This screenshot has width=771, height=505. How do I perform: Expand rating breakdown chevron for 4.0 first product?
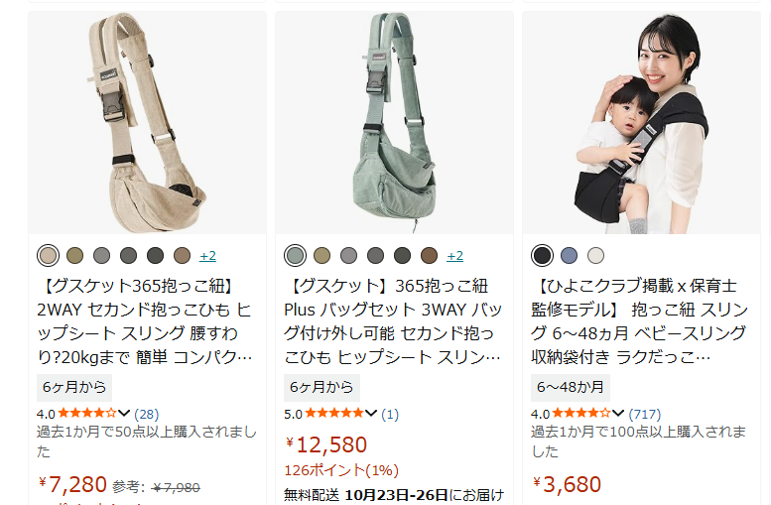pos(124,413)
